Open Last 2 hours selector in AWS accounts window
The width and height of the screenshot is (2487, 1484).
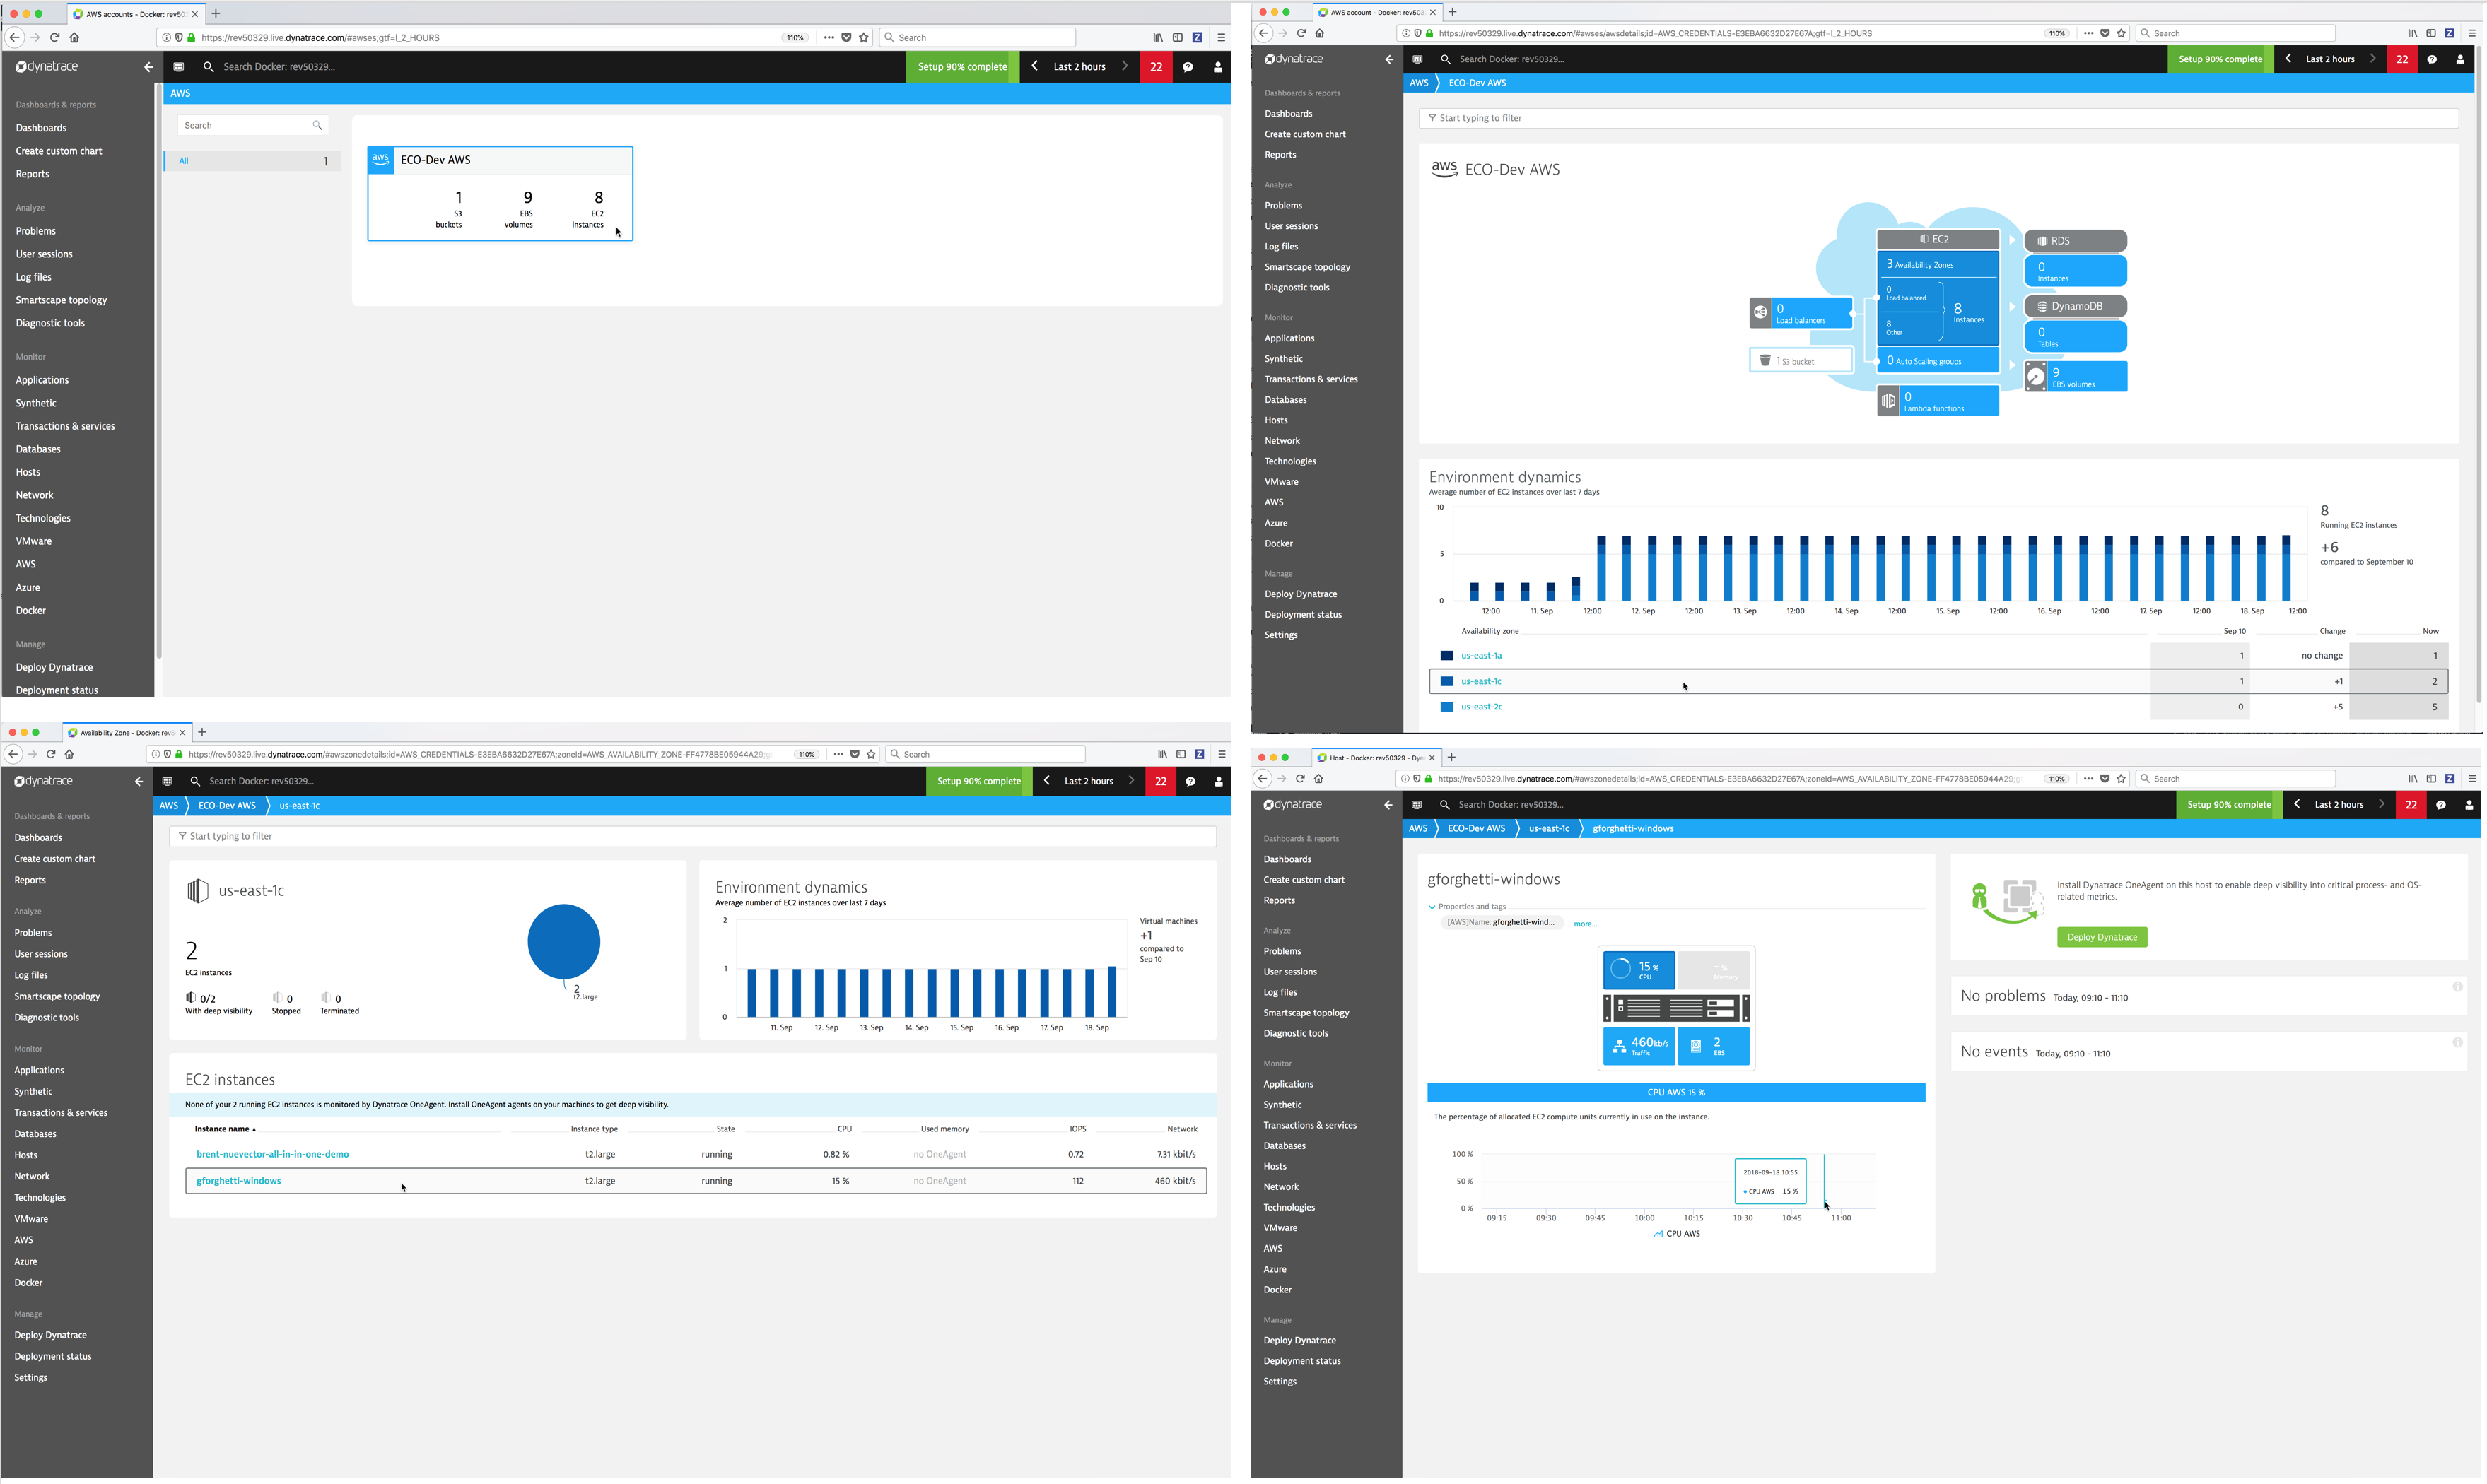pos(1079,67)
